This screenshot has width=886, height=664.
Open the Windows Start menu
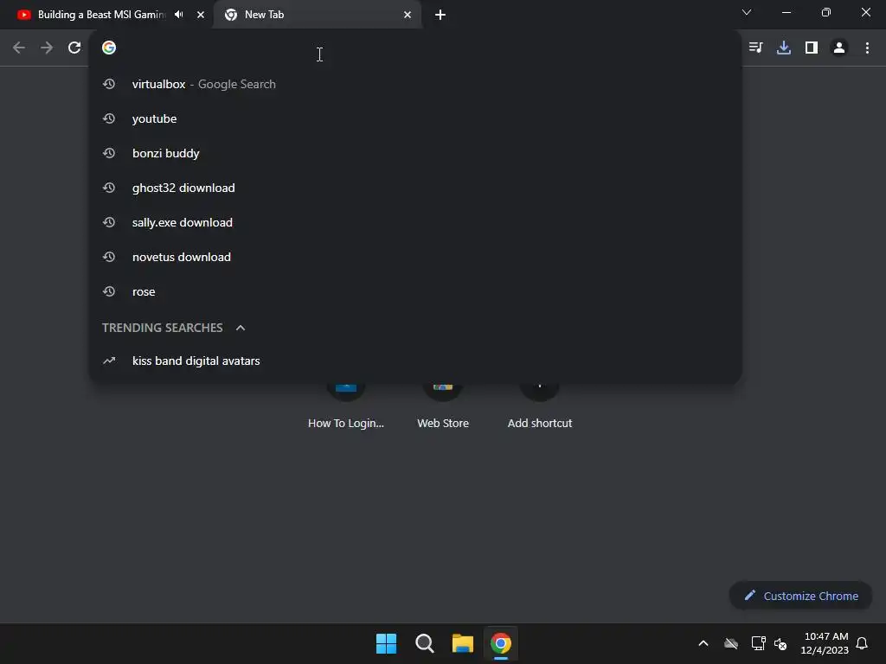tap(387, 643)
